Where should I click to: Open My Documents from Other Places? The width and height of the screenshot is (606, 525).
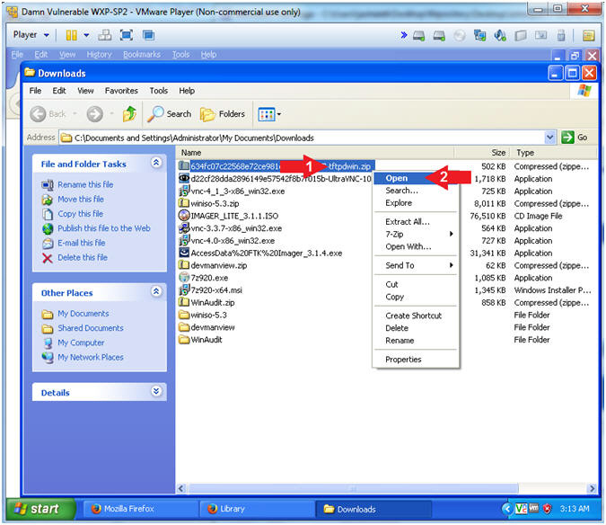click(x=83, y=314)
